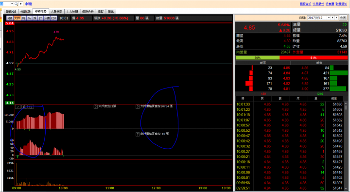Toggle the CDP indicator button
Viewport: 350px width, 192px height.
[54, 18]
